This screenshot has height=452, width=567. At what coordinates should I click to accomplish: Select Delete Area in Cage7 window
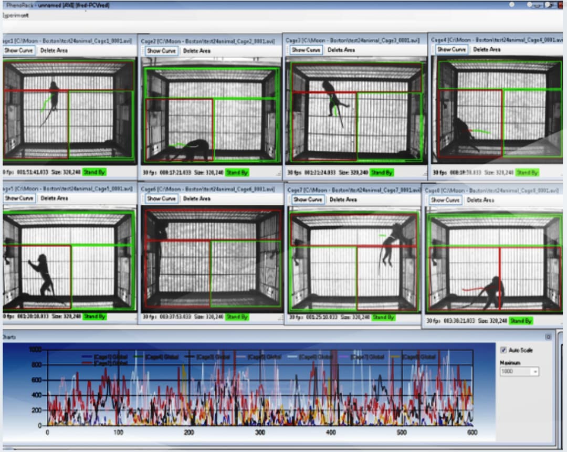point(343,199)
